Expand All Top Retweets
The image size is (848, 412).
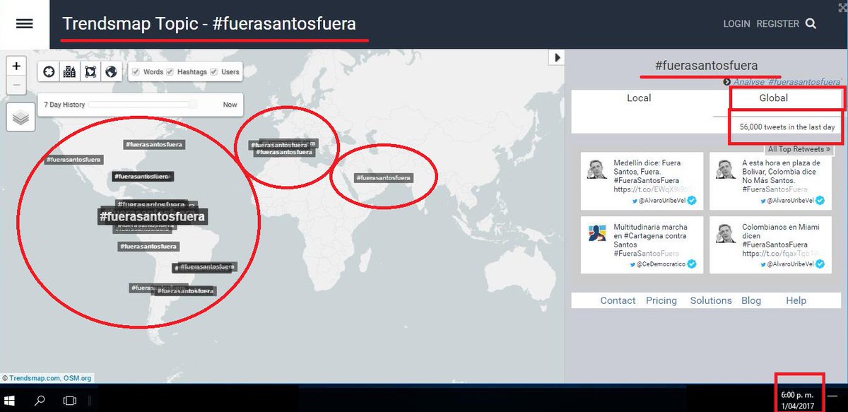(799, 149)
